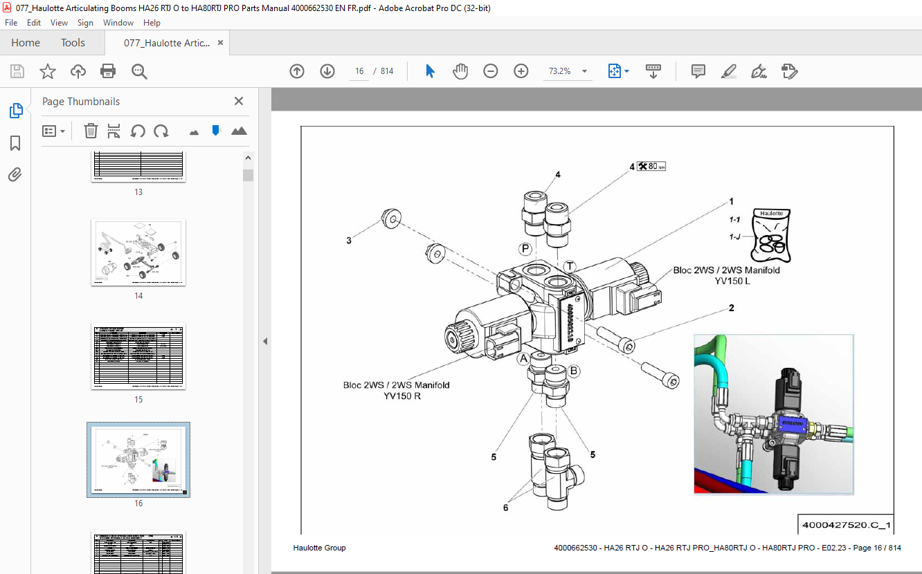Upload file to cloud icon
Screen dimensions: 922x574
pyautogui.click(x=78, y=71)
